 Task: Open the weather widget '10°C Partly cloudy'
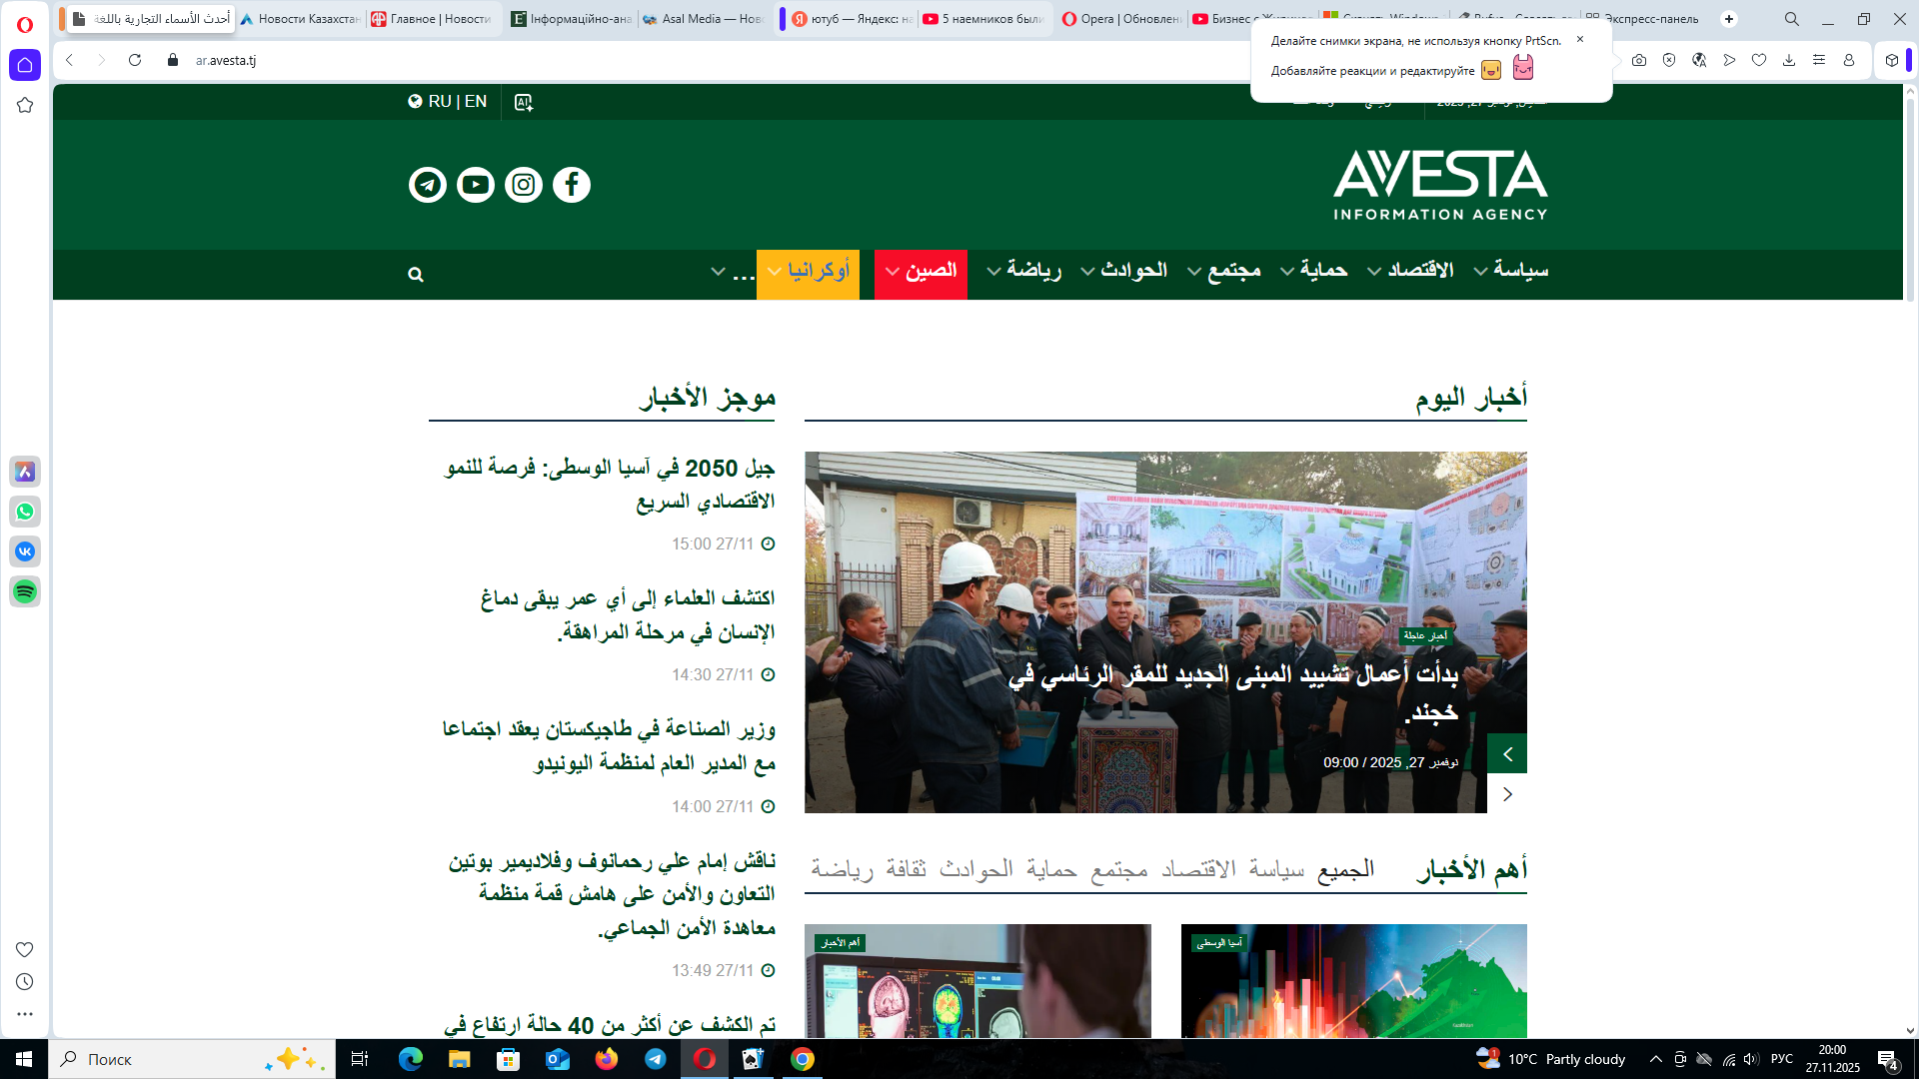[1551, 1059]
